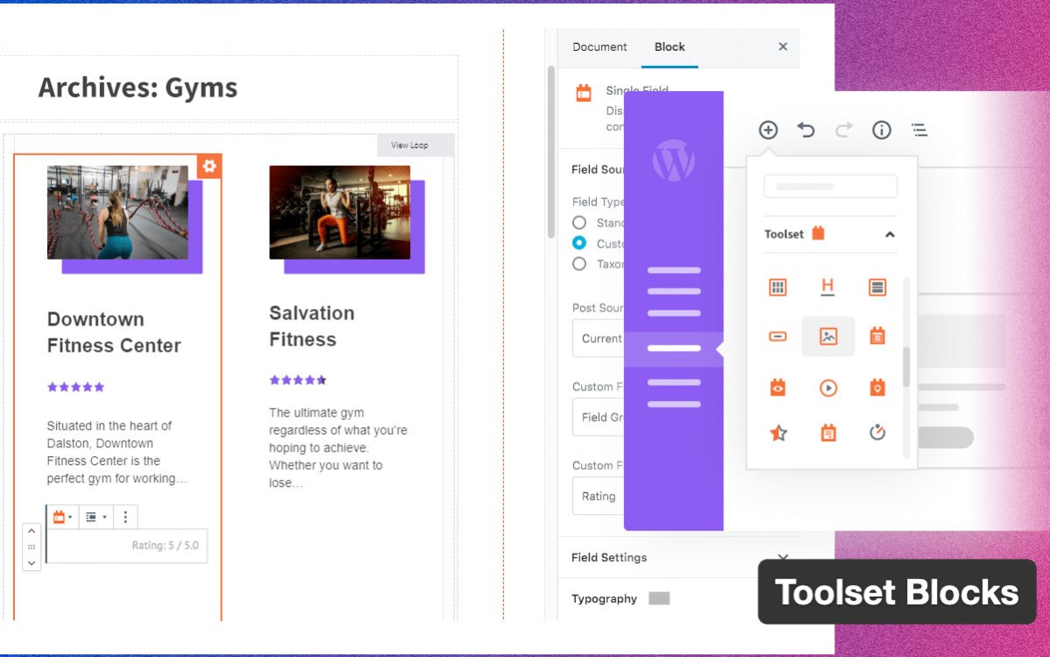Select the Custom field type radio button
Viewport: 1050px width, 657px height.
[x=579, y=243]
